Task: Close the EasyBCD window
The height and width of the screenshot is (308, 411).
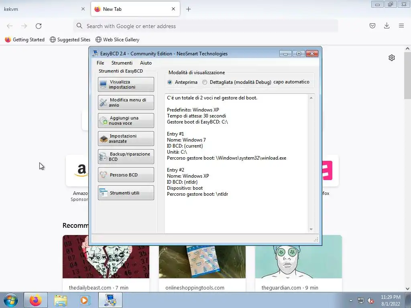Action: coord(312,54)
